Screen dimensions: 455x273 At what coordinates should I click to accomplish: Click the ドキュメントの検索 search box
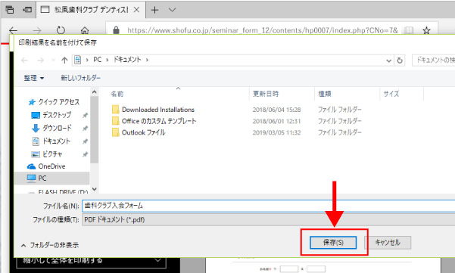434,60
